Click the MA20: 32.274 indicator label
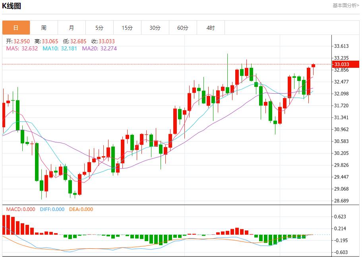 click(99, 48)
